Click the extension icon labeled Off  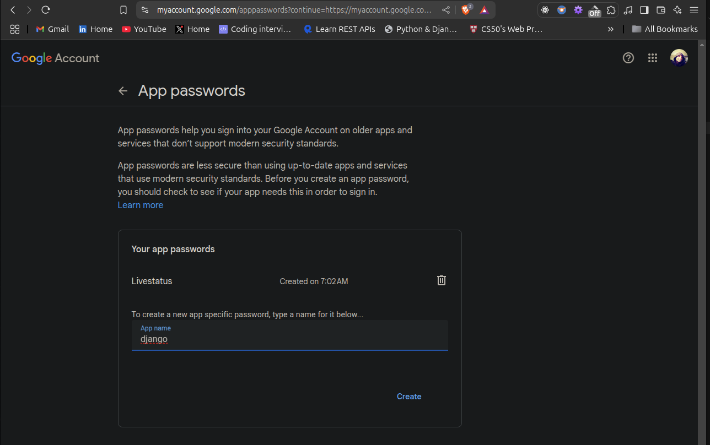click(594, 10)
